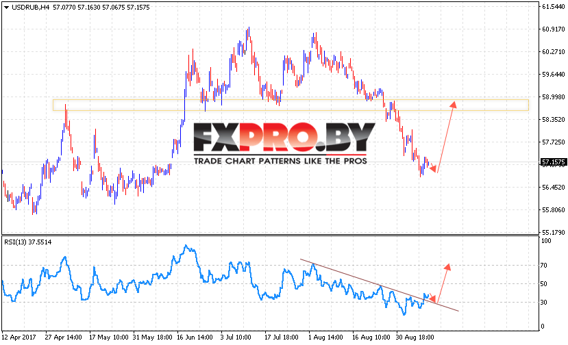Click the 60.9170 price scale value
The width and height of the screenshot is (568, 345).
coord(553,29)
